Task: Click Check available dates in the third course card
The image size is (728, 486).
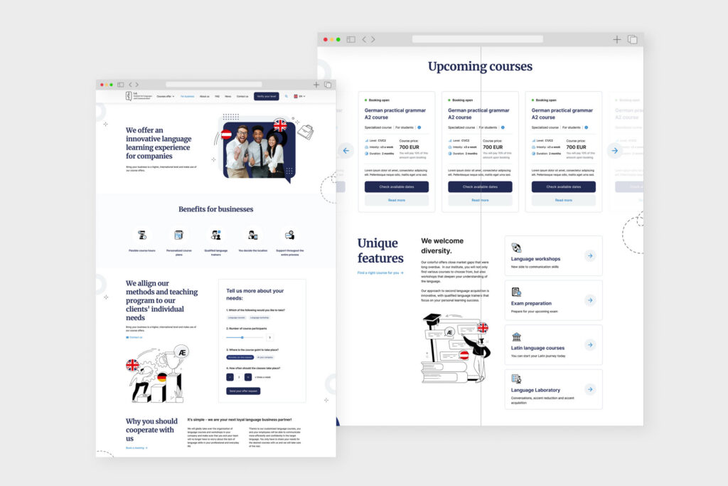Action: tap(564, 186)
